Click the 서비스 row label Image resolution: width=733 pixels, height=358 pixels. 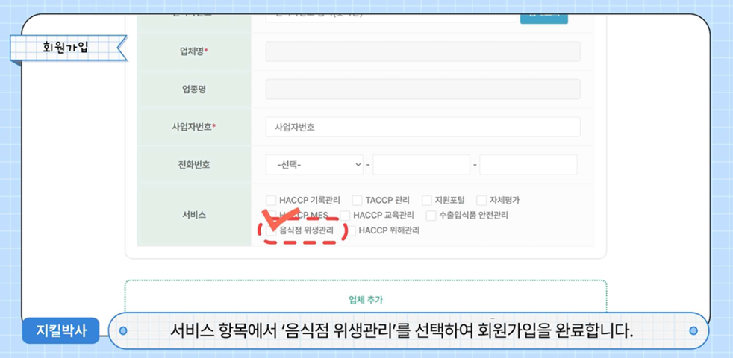pos(194,216)
